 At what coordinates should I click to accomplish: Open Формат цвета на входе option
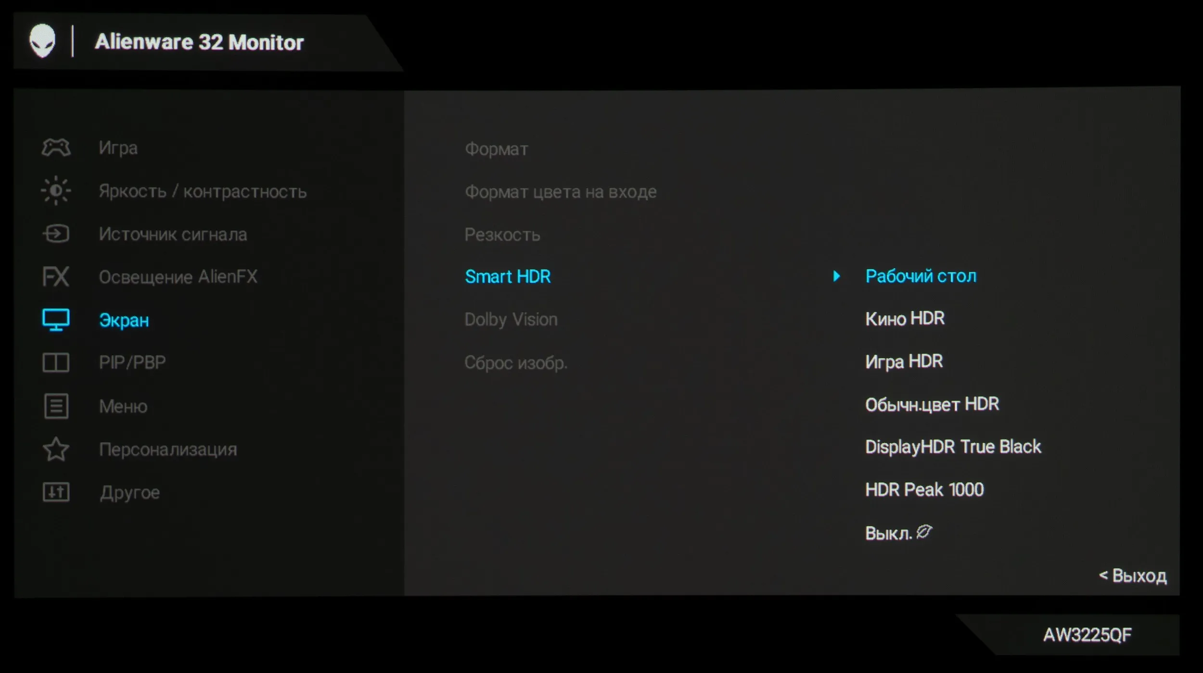coord(561,192)
